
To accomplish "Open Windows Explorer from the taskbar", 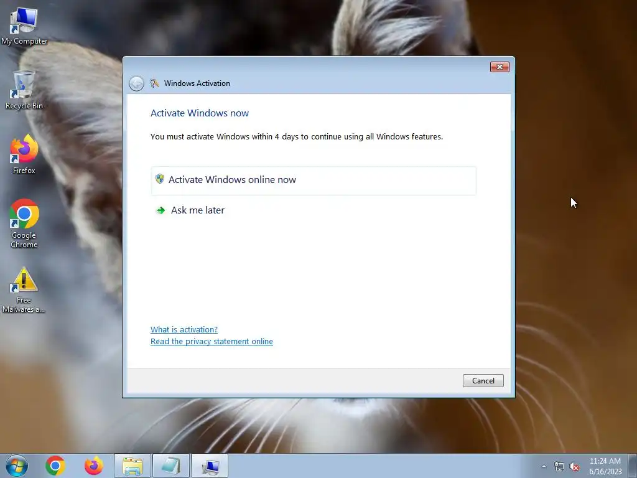I will tap(133, 466).
